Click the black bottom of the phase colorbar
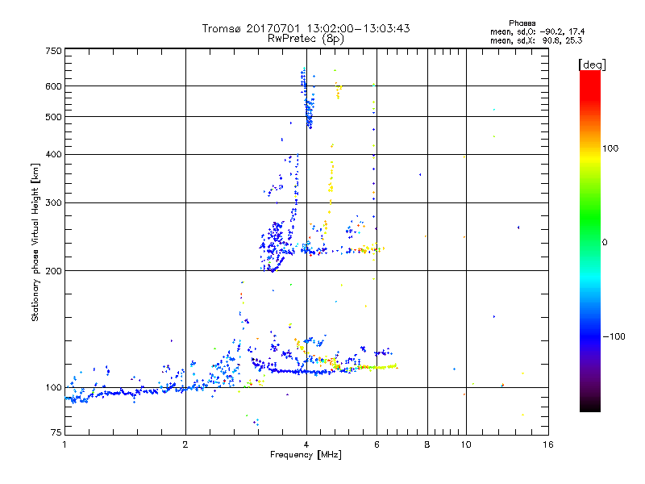645x484 pixels. (x=590, y=406)
